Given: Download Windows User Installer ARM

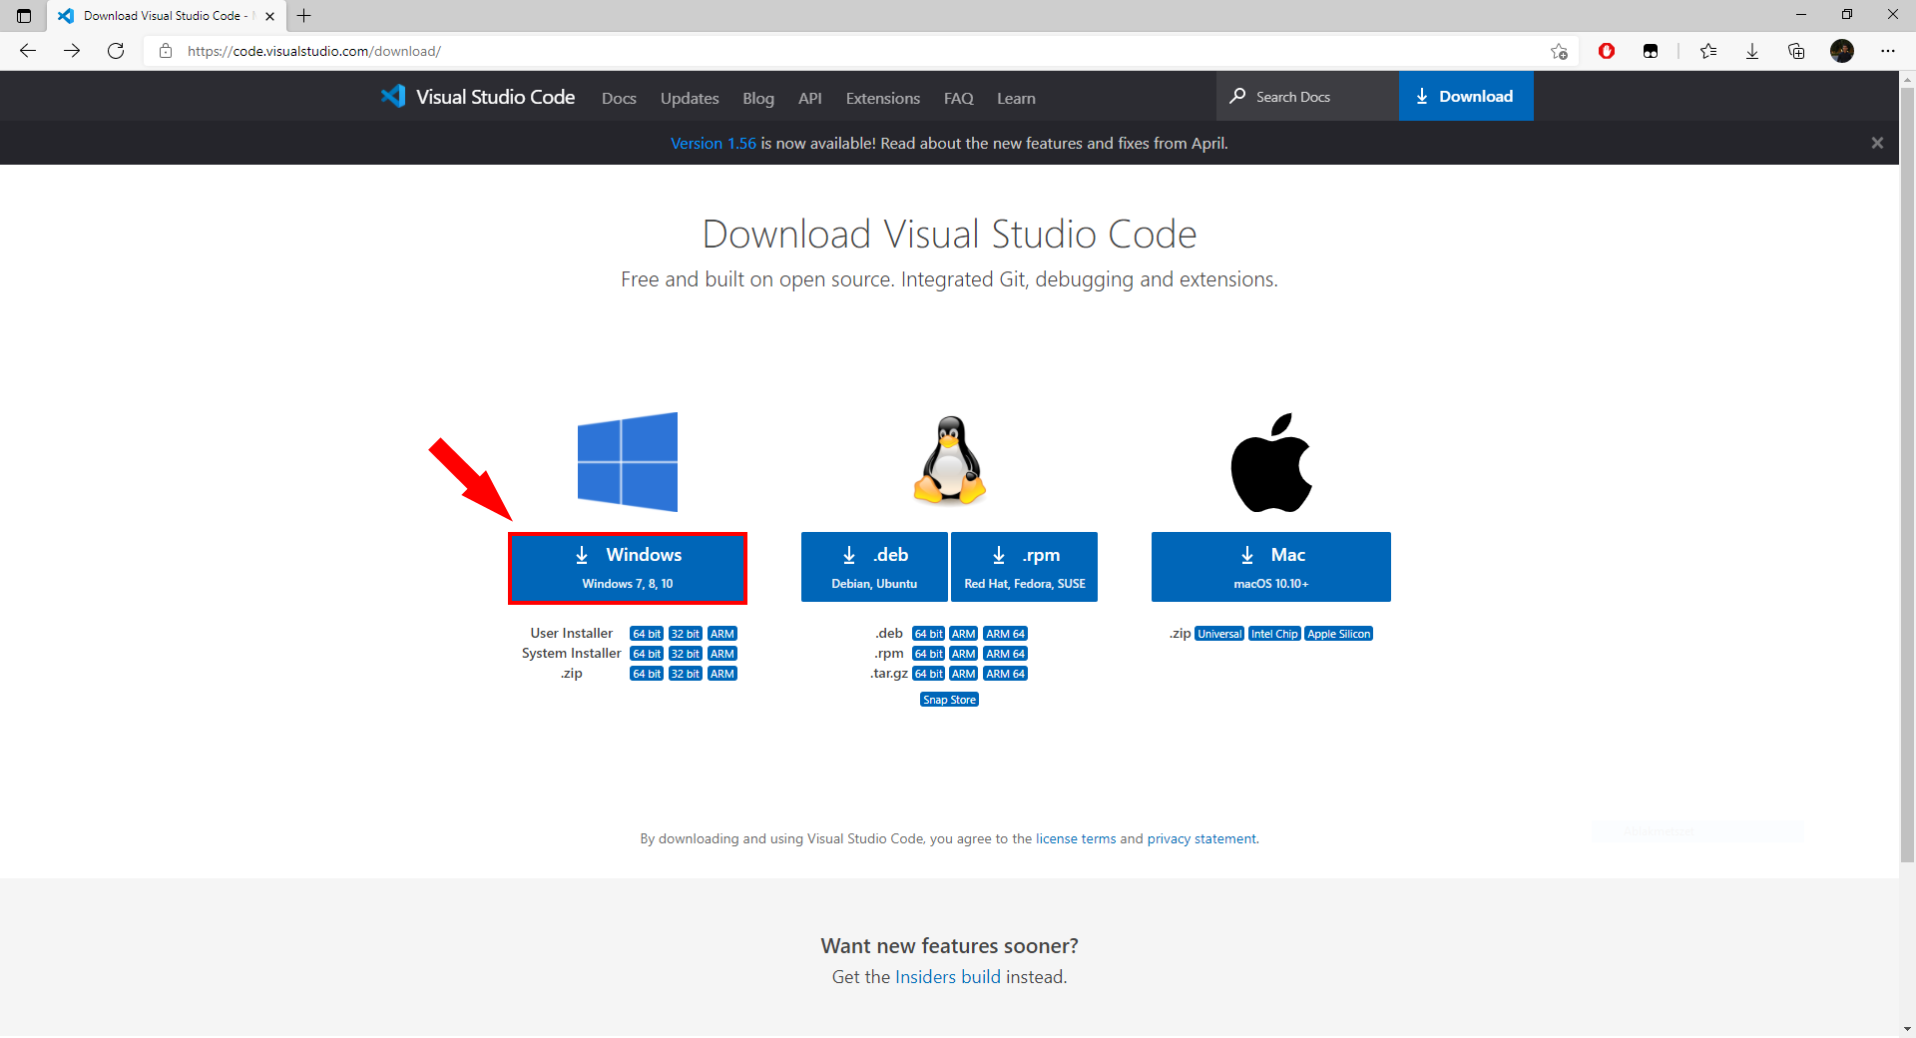Looking at the screenshot, I should point(722,634).
